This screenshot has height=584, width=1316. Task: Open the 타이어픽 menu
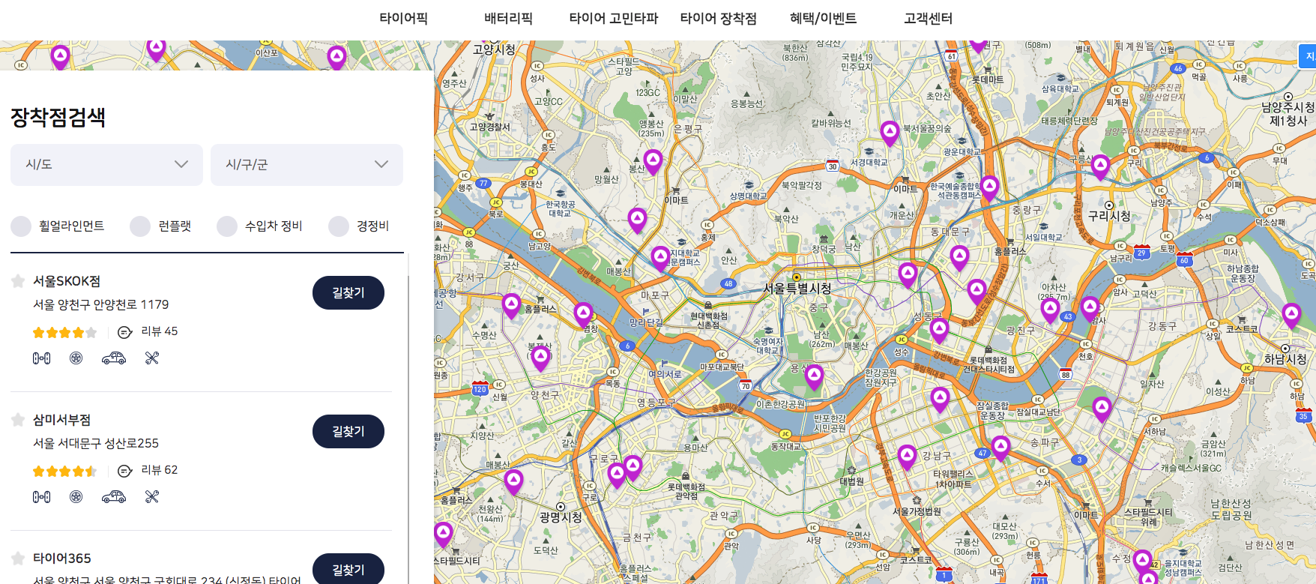coord(403,19)
